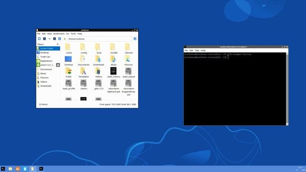
Task: Launch Firefox from the taskbar
Action: (x=18, y=169)
